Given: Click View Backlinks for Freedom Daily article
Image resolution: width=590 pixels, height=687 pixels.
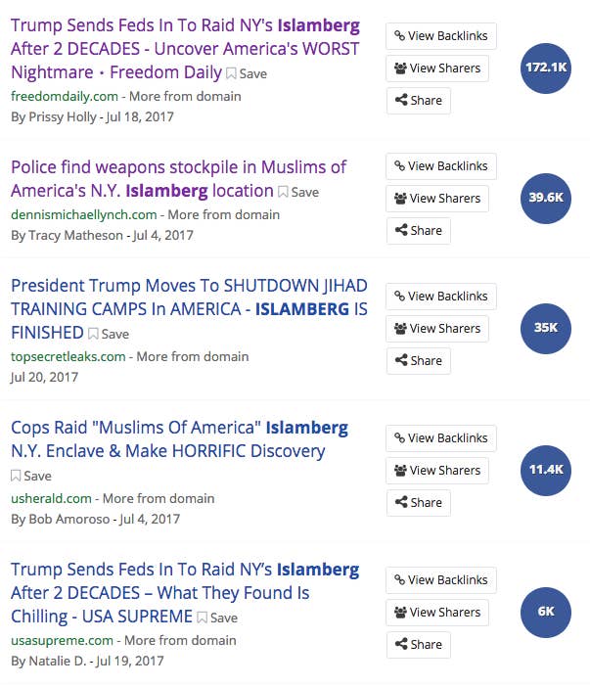Looking at the screenshot, I should click(x=441, y=36).
